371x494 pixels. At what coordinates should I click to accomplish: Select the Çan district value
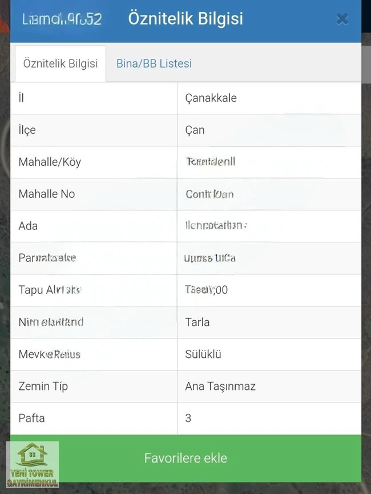pyautogui.click(x=195, y=130)
